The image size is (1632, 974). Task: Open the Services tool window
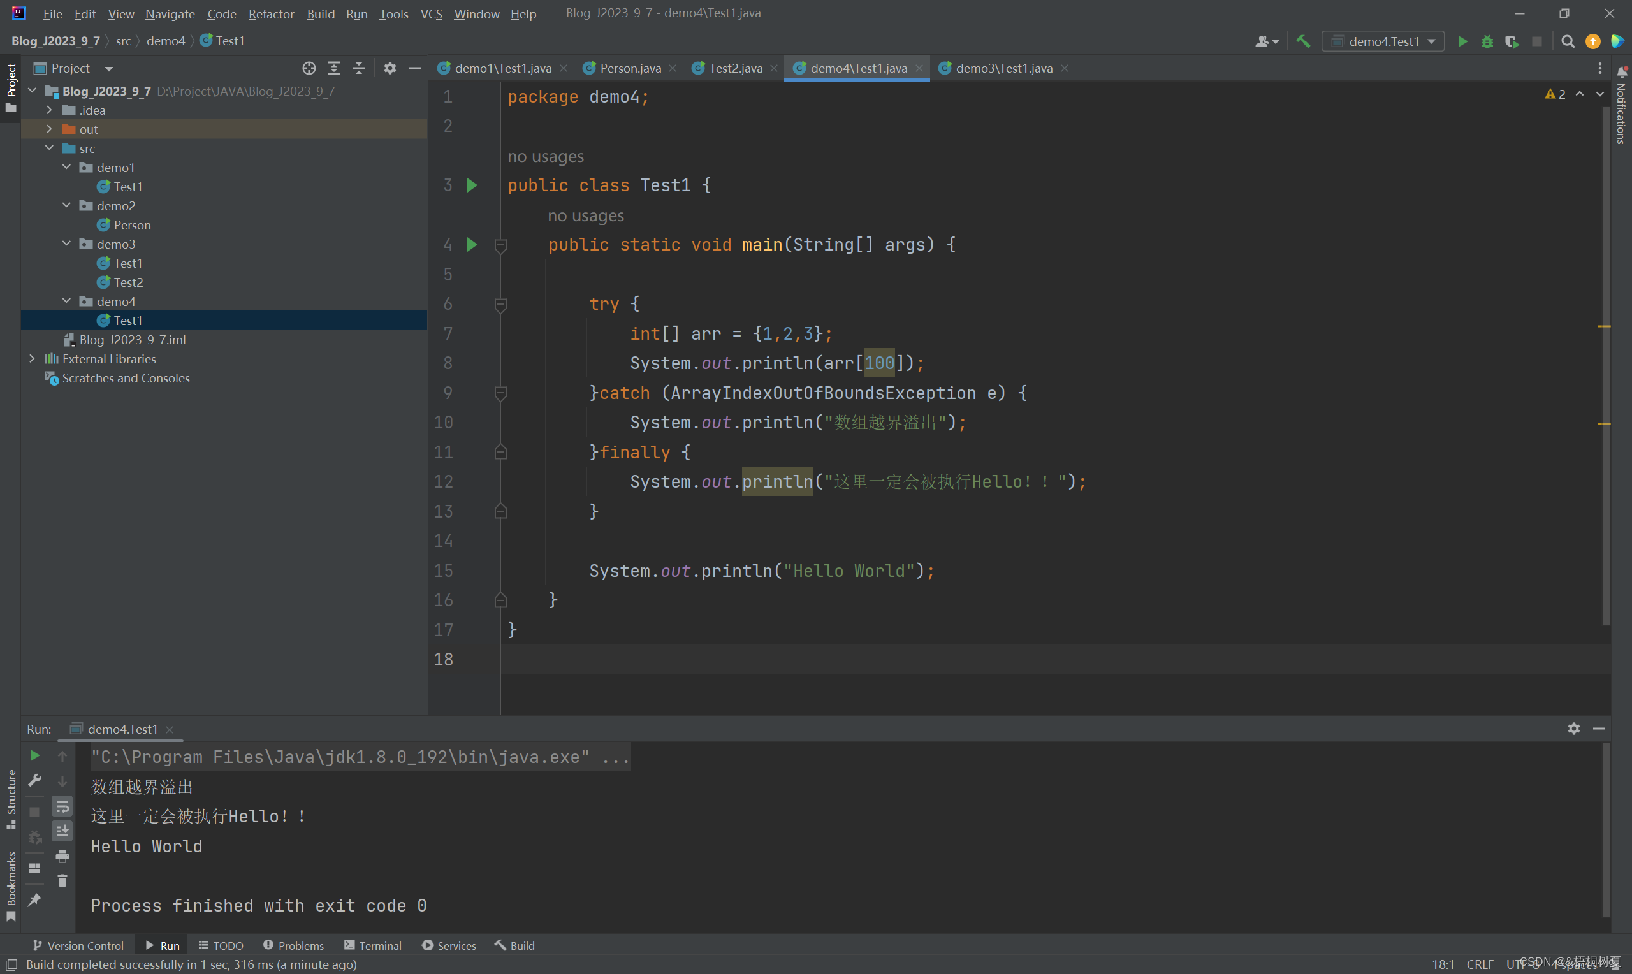click(x=449, y=945)
